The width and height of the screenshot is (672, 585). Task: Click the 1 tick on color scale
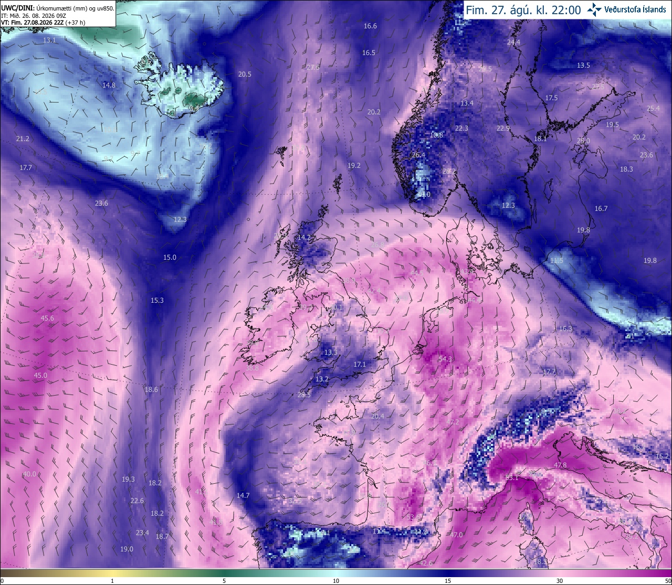(x=112, y=581)
